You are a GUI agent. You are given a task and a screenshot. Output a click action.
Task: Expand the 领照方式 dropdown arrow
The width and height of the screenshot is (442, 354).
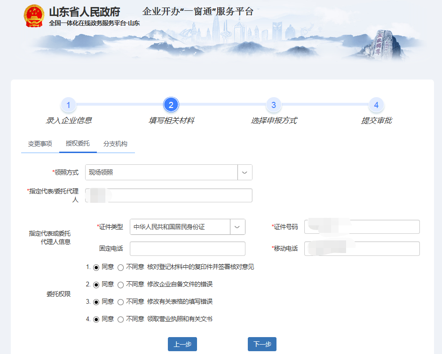coord(245,172)
